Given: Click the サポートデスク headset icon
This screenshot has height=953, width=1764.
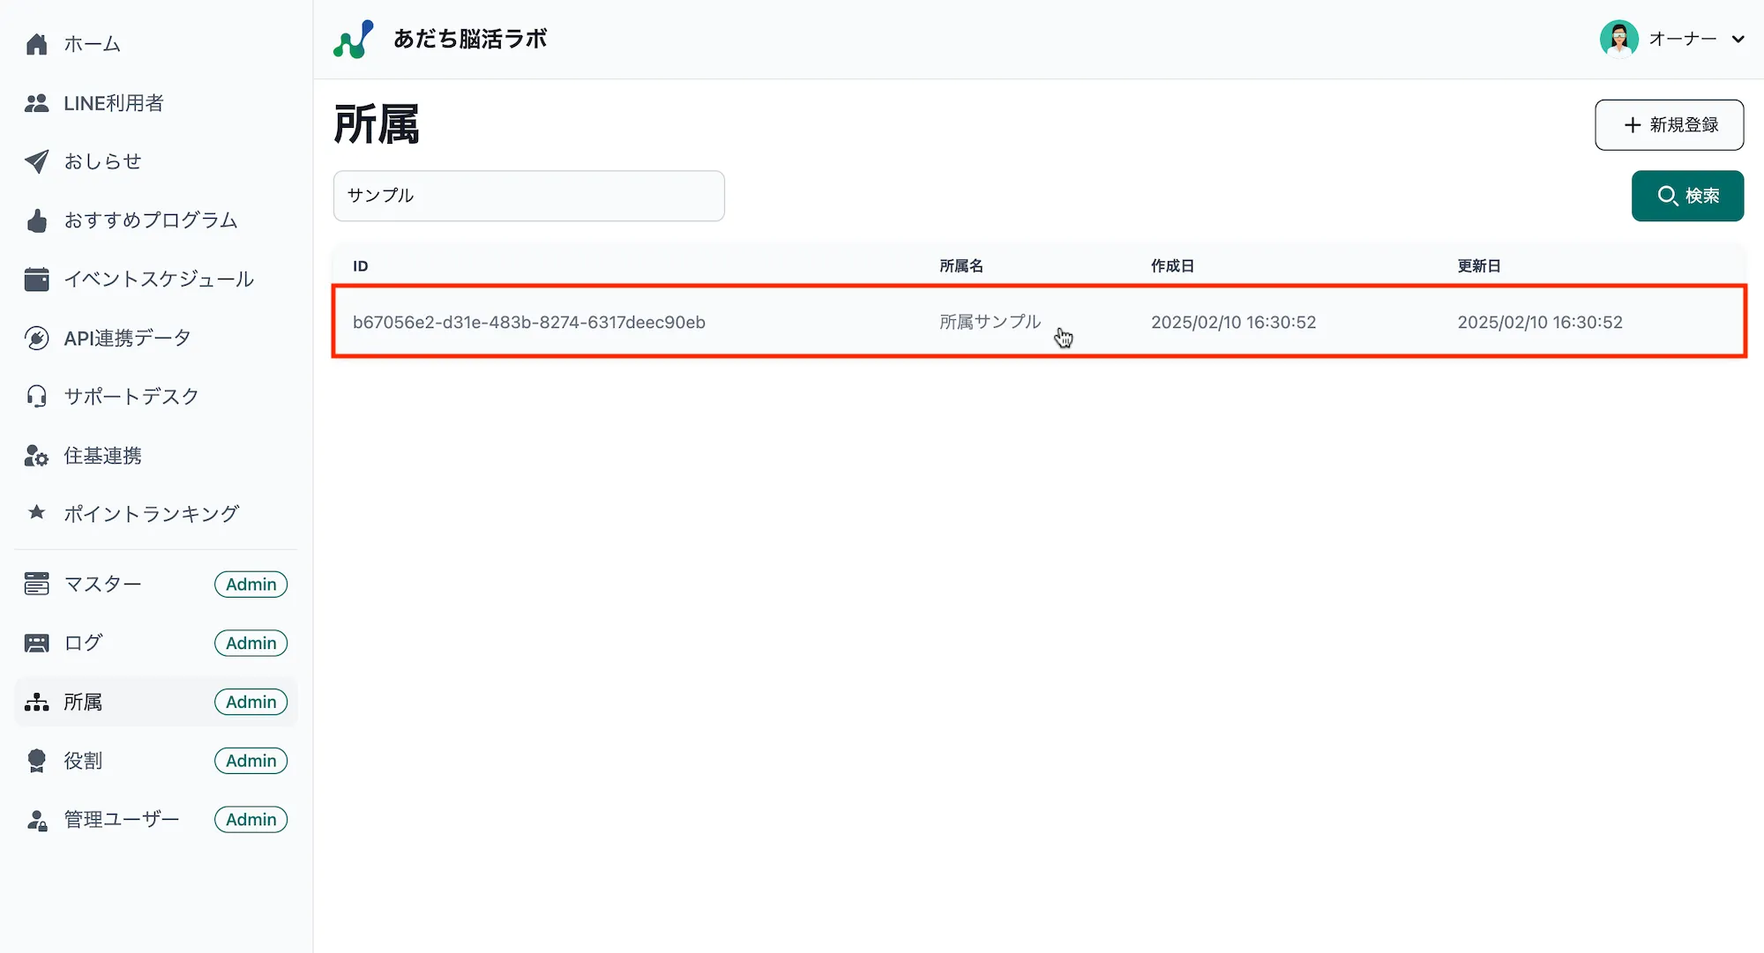Looking at the screenshot, I should (36, 397).
